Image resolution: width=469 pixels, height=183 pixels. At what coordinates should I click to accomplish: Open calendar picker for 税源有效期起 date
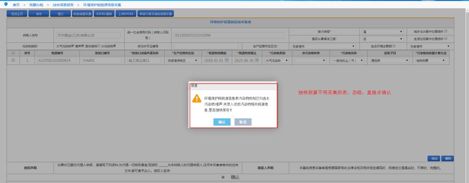[226, 60]
